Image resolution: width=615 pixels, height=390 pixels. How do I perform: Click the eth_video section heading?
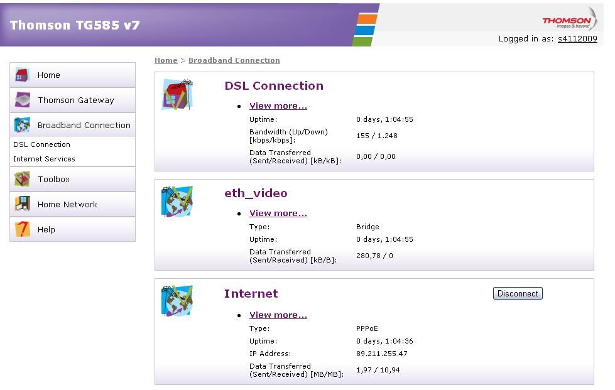point(256,193)
